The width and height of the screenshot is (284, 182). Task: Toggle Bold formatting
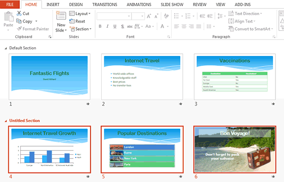[x=100, y=26]
